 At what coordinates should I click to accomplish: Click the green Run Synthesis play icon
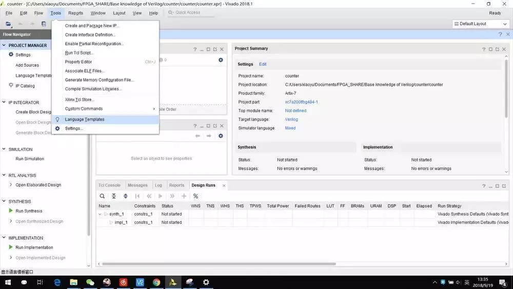(x=11, y=211)
